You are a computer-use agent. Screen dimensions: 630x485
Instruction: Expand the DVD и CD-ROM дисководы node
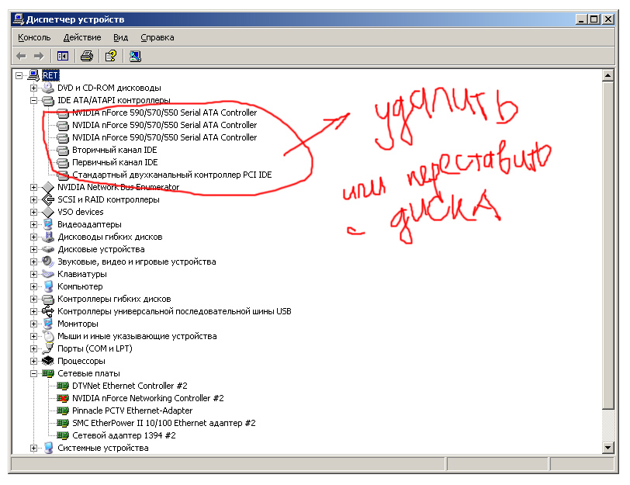click(x=33, y=88)
